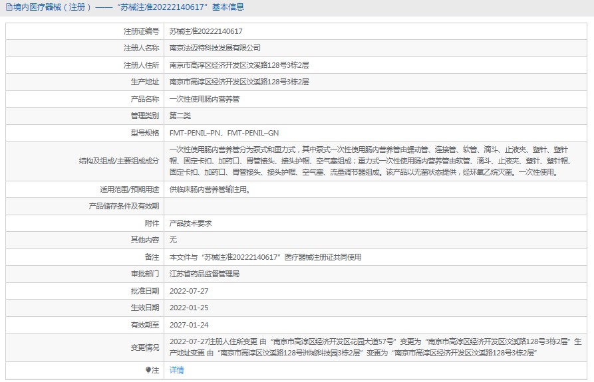Image resolution: width=594 pixels, height=382 pixels.
Task: Click approval department 江苏省药品监督管理局
Action: point(204,274)
